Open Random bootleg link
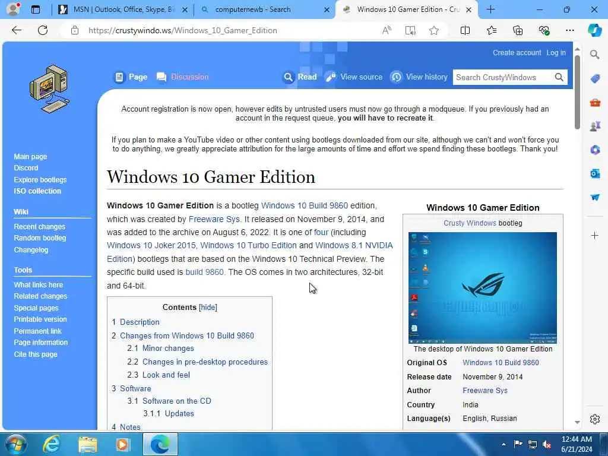The image size is (608, 456). coord(40,238)
